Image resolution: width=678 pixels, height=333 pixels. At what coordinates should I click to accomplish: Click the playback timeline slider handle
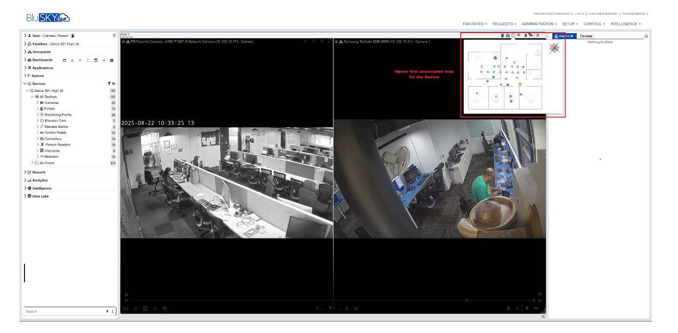point(467,300)
